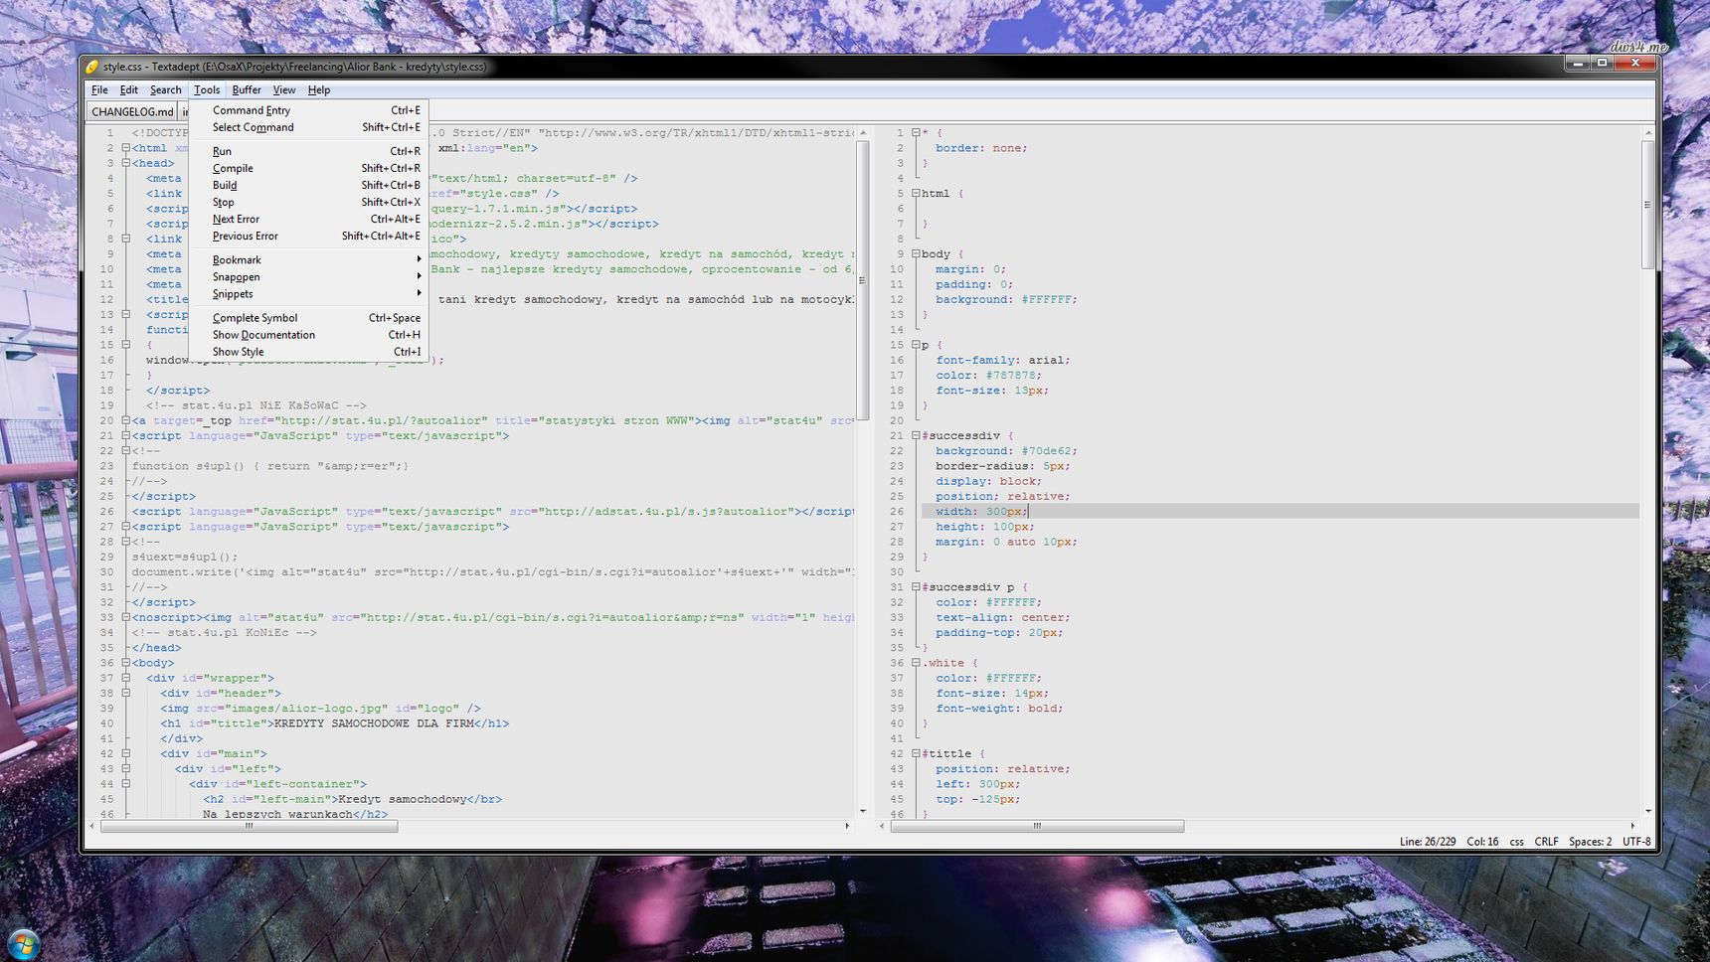
Task: Collapse the #successdiv rule fold on line 21
Action: click(x=916, y=435)
